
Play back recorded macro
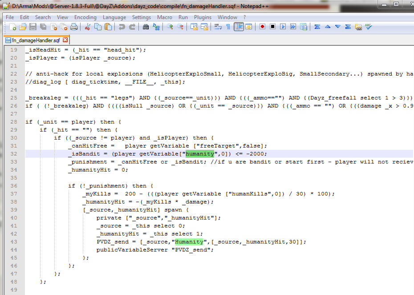pos(283,27)
